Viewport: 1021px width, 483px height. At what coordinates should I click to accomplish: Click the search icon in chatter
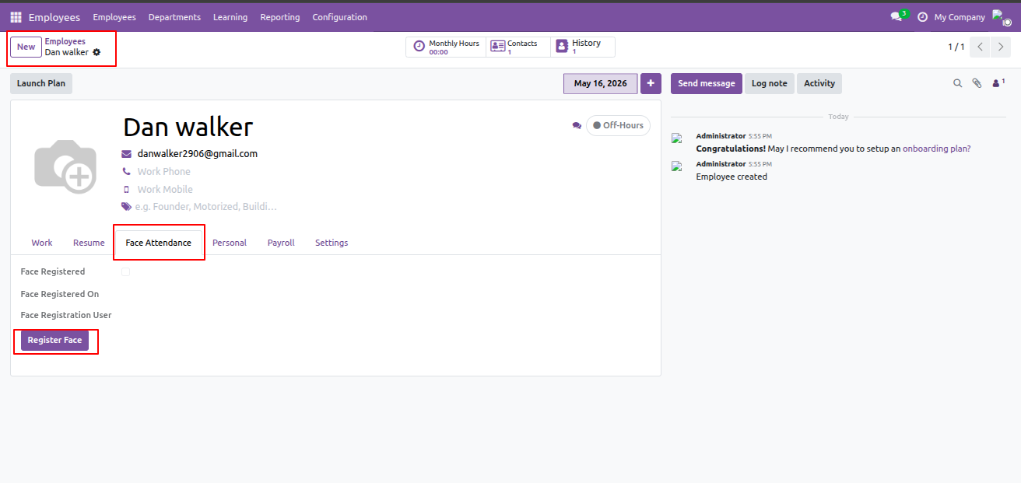[958, 83]
